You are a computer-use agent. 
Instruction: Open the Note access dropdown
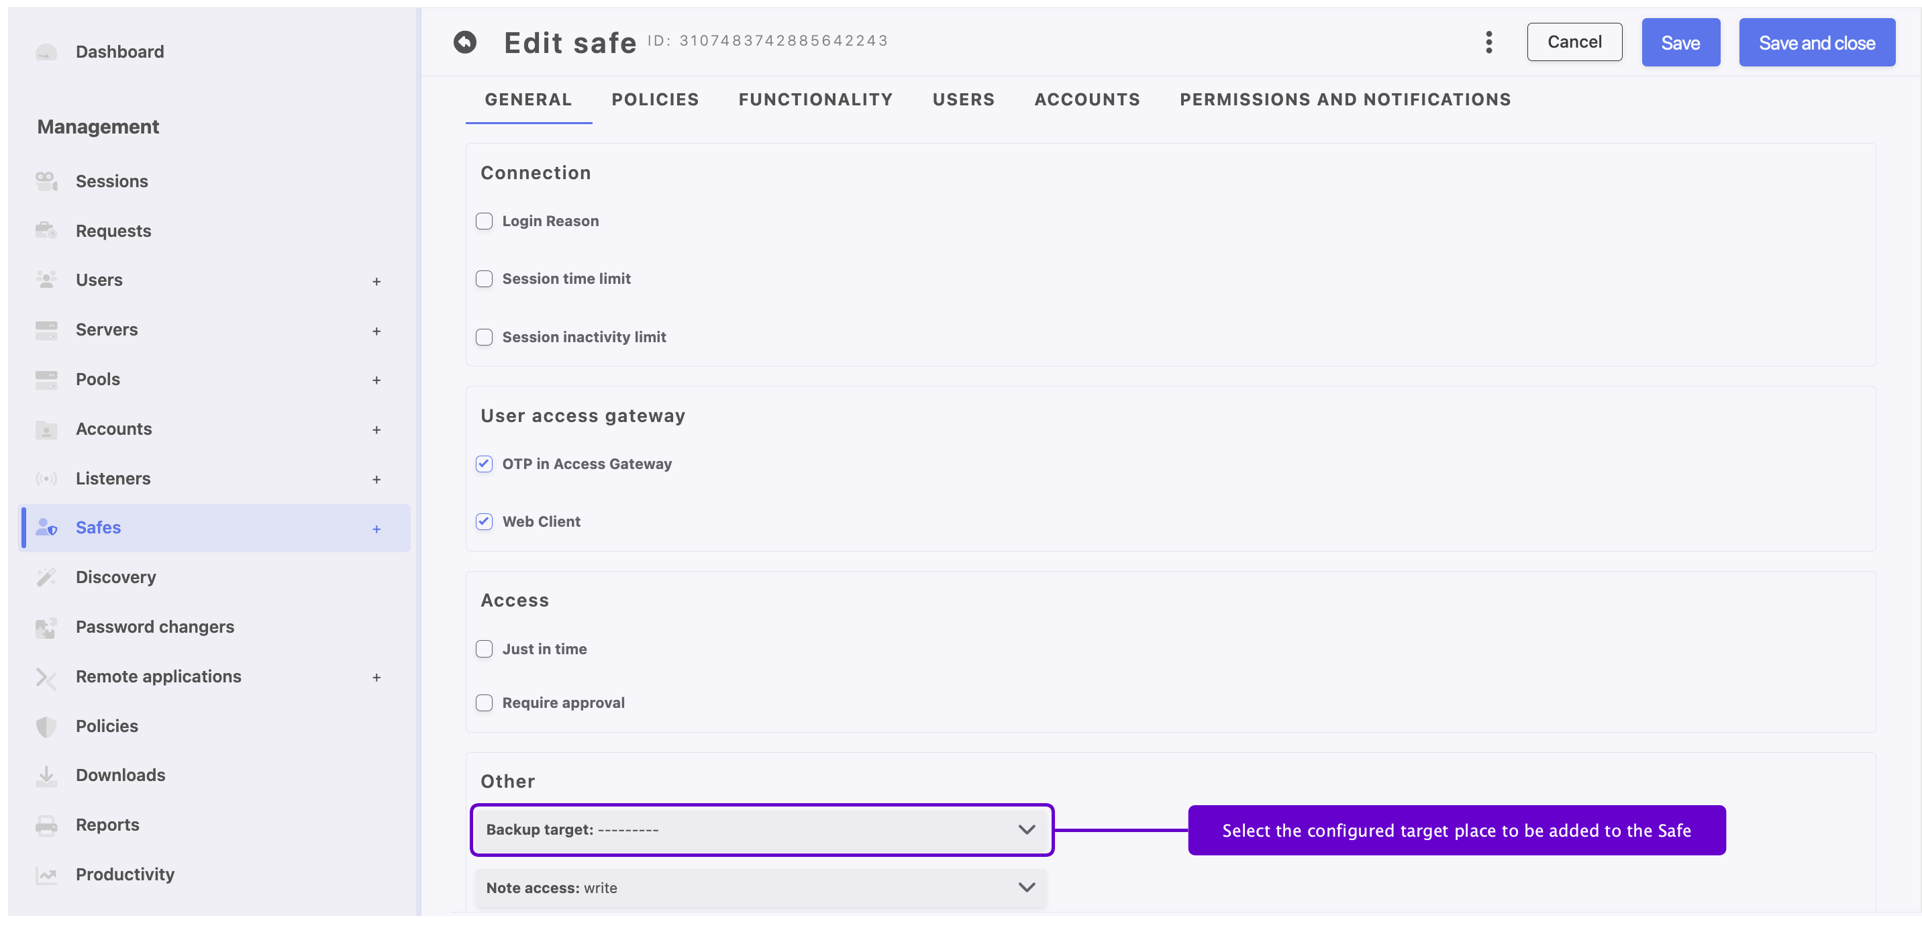click(x=761, y=888)
